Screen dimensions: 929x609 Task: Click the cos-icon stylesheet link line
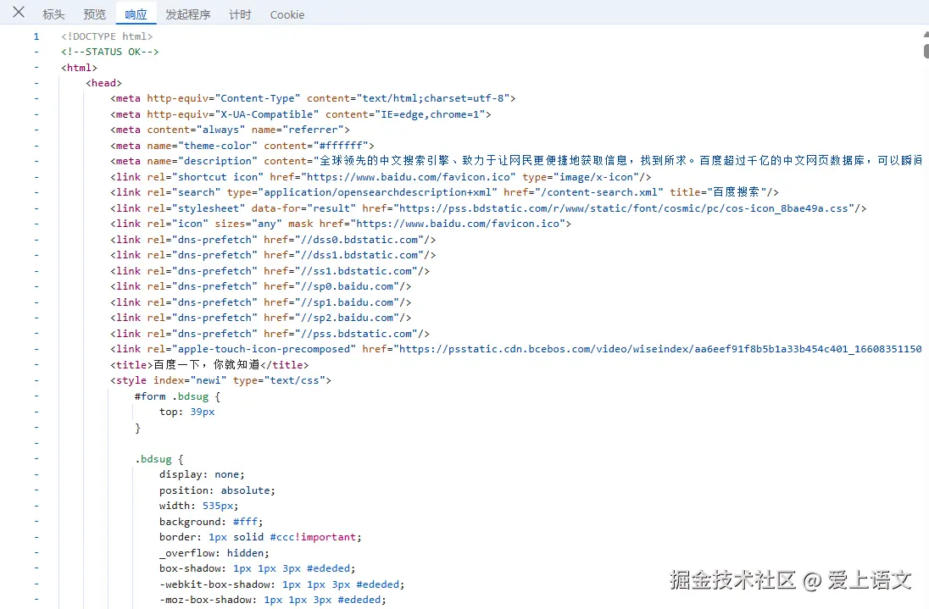click(488, 208)
